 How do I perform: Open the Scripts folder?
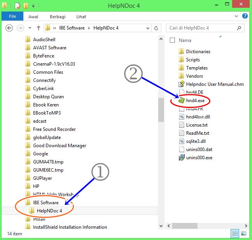189,60
